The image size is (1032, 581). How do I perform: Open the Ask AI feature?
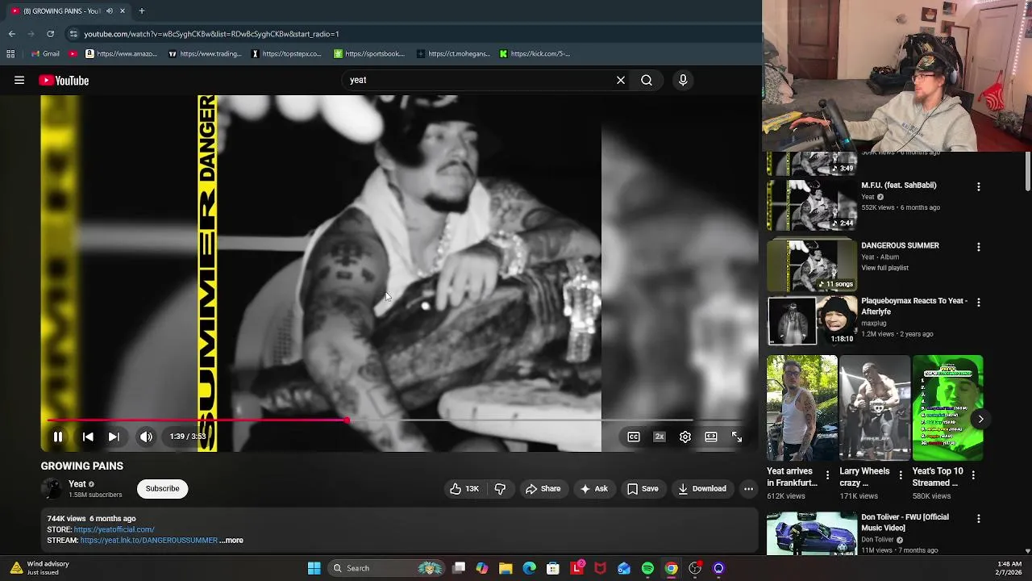pos(593,488)
